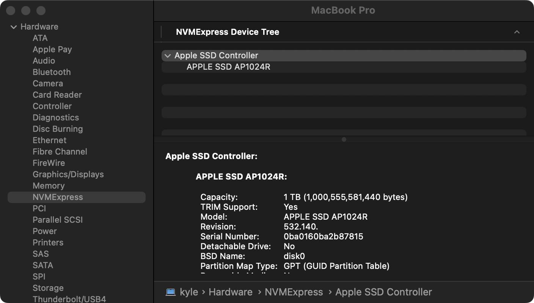Click the Detachable Drive value No
Viewport: 534px width, 303px height.
pyautogui.click(x=289, y=246)
